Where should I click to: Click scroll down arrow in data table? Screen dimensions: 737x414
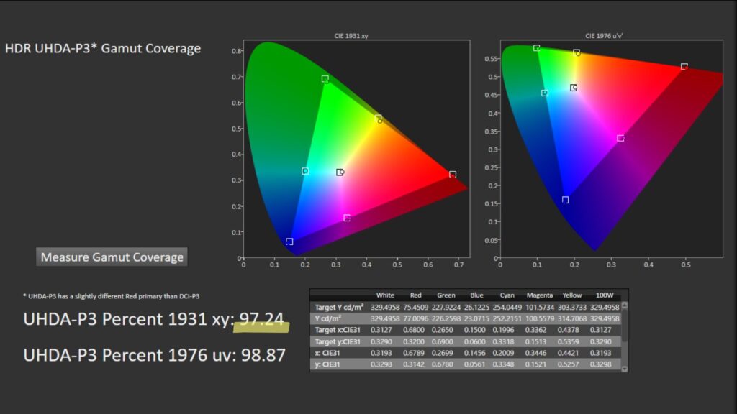pos(625,368)
